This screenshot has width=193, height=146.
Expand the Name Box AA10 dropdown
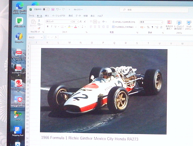coord(42,38)
